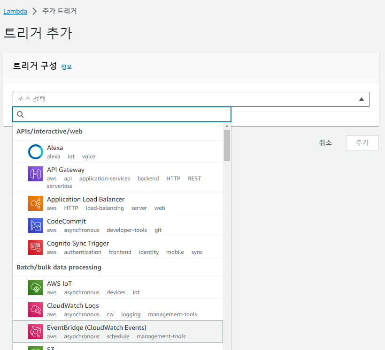Pick Cognito Sync Trigger option
The height and width of the screenshot is (350, 385).
118,247
